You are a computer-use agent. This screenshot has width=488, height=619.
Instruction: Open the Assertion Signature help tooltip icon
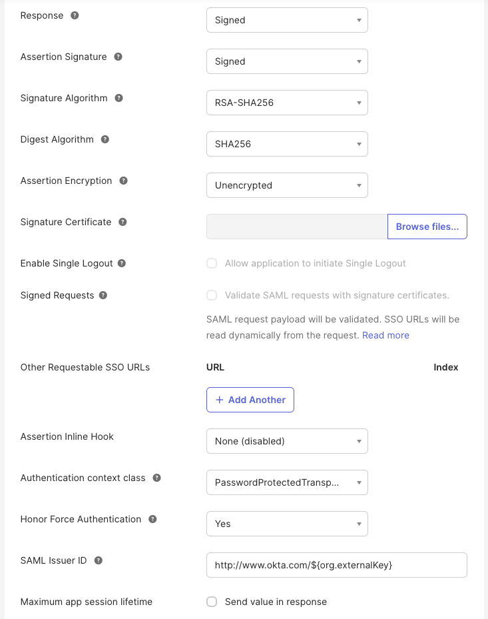click(x=118, y=57)
